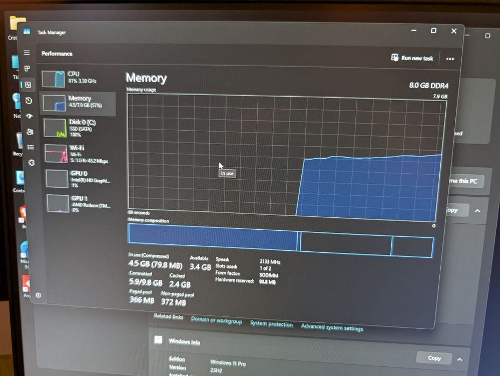Open the Services page icon in sidebar
This screenshot has width=500, height=376.
pos(32,163)
